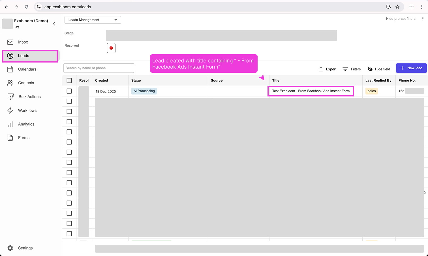Open the Inbox mail icon

pyautogui.click(x=10, y=42)
